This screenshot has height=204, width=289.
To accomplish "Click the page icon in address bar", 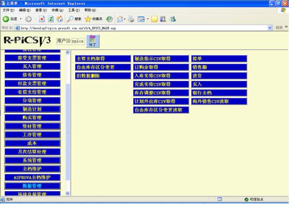I will (18, 28).
